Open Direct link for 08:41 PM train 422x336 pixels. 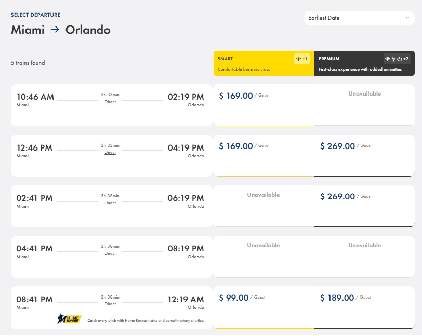point(110,304)
